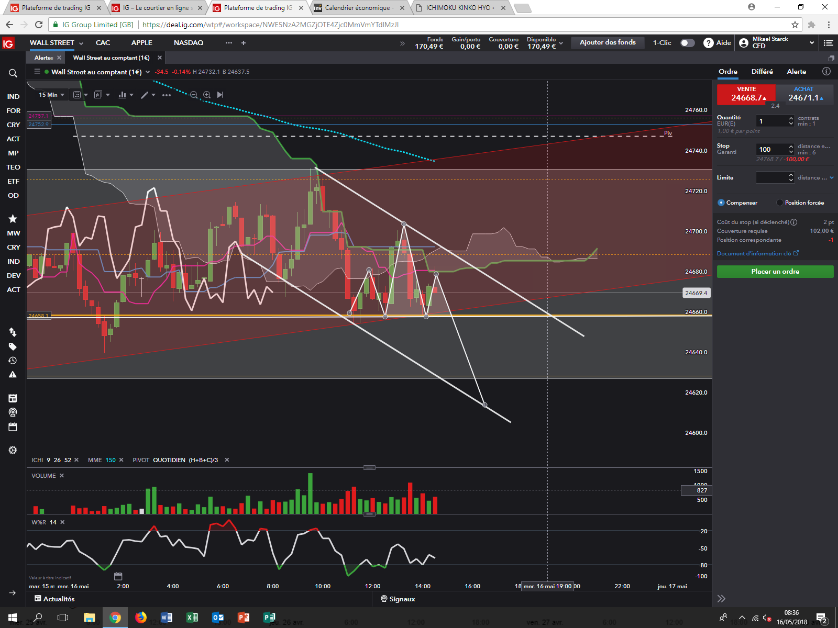Select the drawing pencil tool
The height and width of the screenshot is (628, 838).
click(x=145, y=95)
